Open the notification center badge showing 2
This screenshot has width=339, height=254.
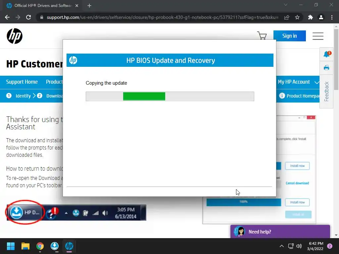tap(330, 246)
